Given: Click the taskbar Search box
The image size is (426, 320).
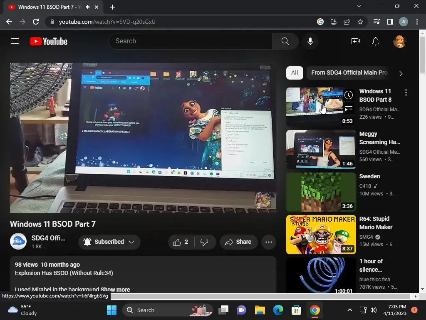Looking at the screenshot, I should [167, 310].
